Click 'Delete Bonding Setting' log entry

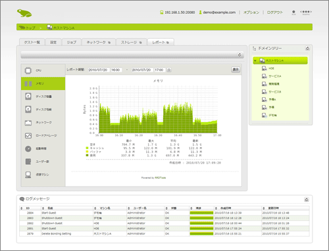tap(57, 234)
